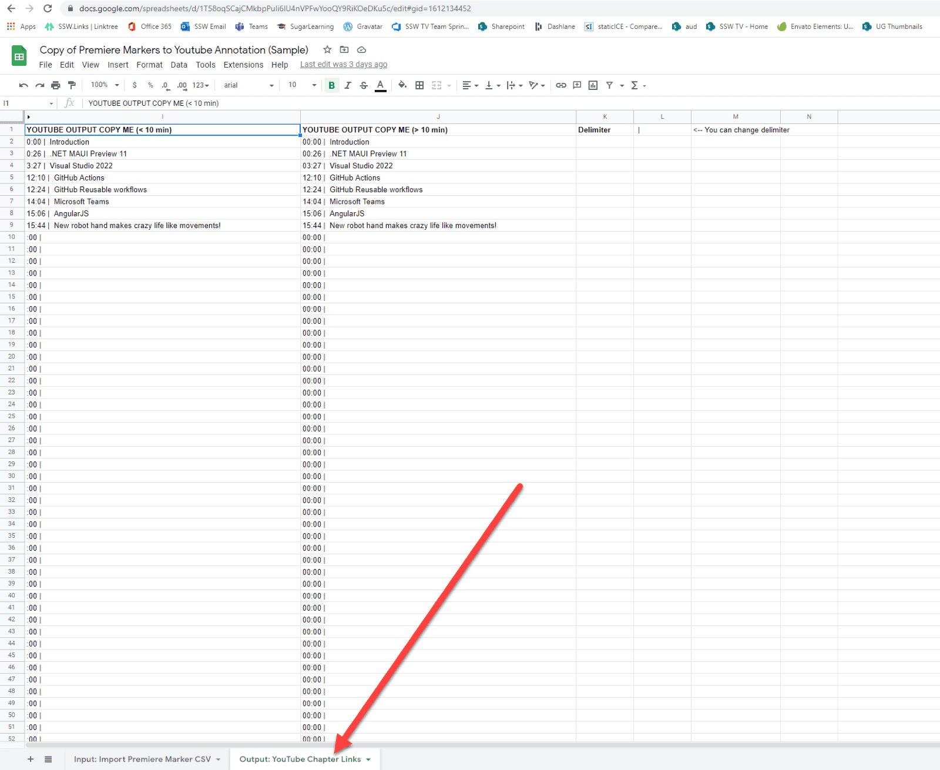Toggle bold formatting
This screenshot has width=940, height=770.
(x=331, y=85)
